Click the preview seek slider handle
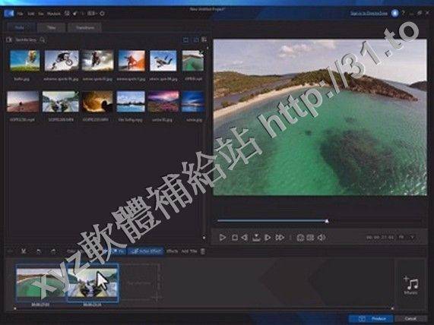The height and width of the screenshot is (325, 434). [x=327, y=221]
